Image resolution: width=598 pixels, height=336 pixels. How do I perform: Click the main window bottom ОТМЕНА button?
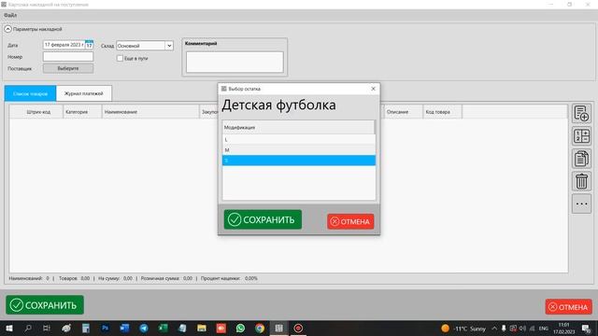click(x=569, y=307)
